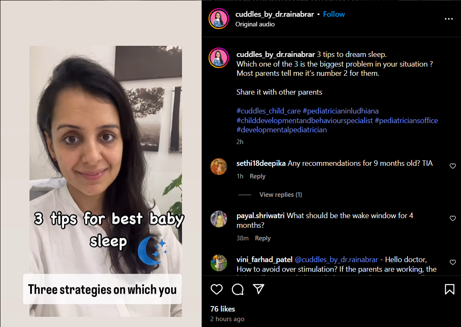461x327 pixels.
Task: View the header profile avatar story
Action: (x=219, y=18)
